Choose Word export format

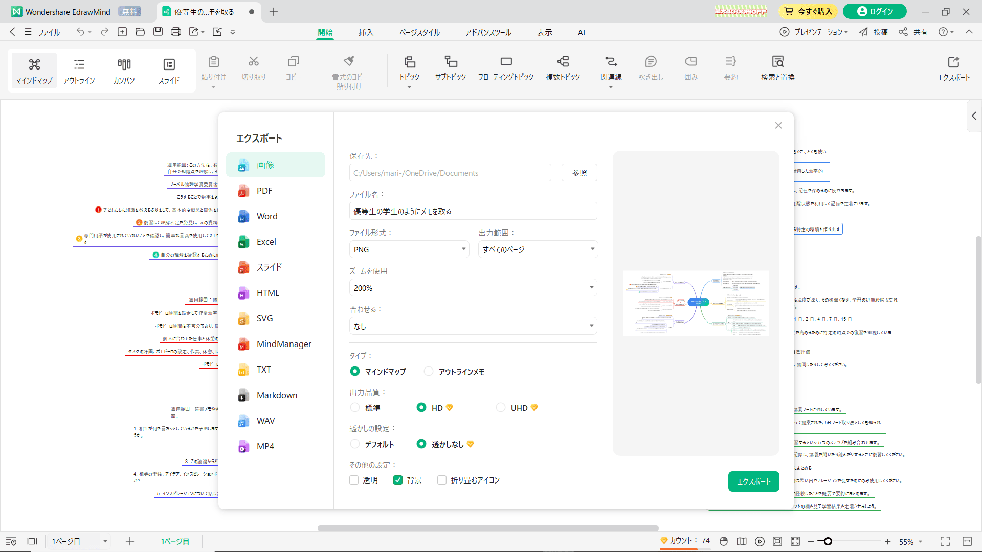[276, 216]
